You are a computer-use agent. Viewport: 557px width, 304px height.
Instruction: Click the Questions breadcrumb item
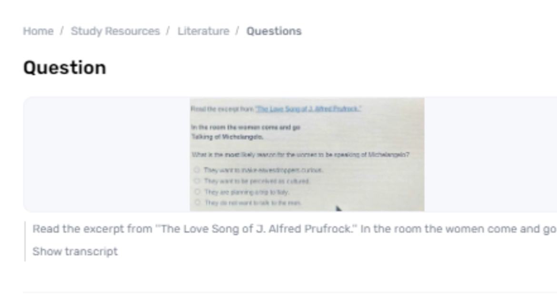tap(274, 31)
